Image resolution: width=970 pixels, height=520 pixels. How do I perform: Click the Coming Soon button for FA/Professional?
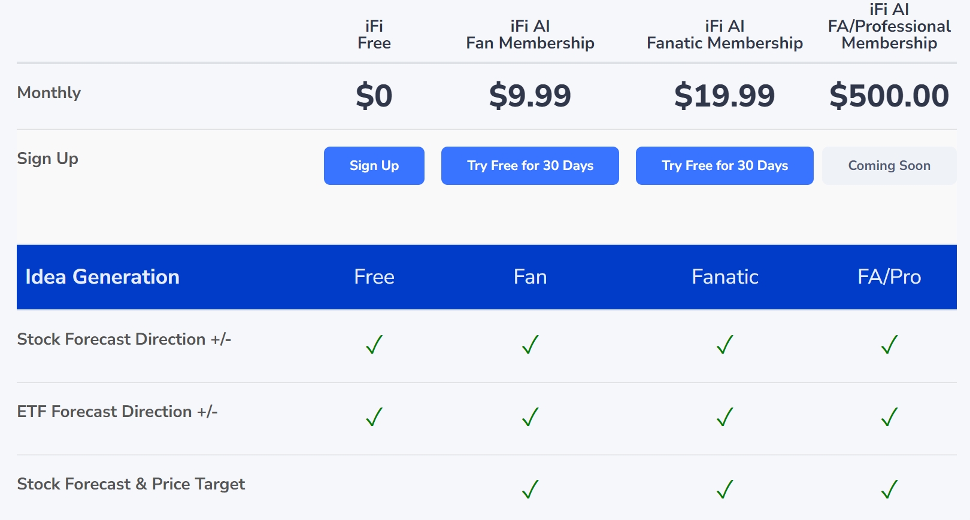[x=889, y=166]
